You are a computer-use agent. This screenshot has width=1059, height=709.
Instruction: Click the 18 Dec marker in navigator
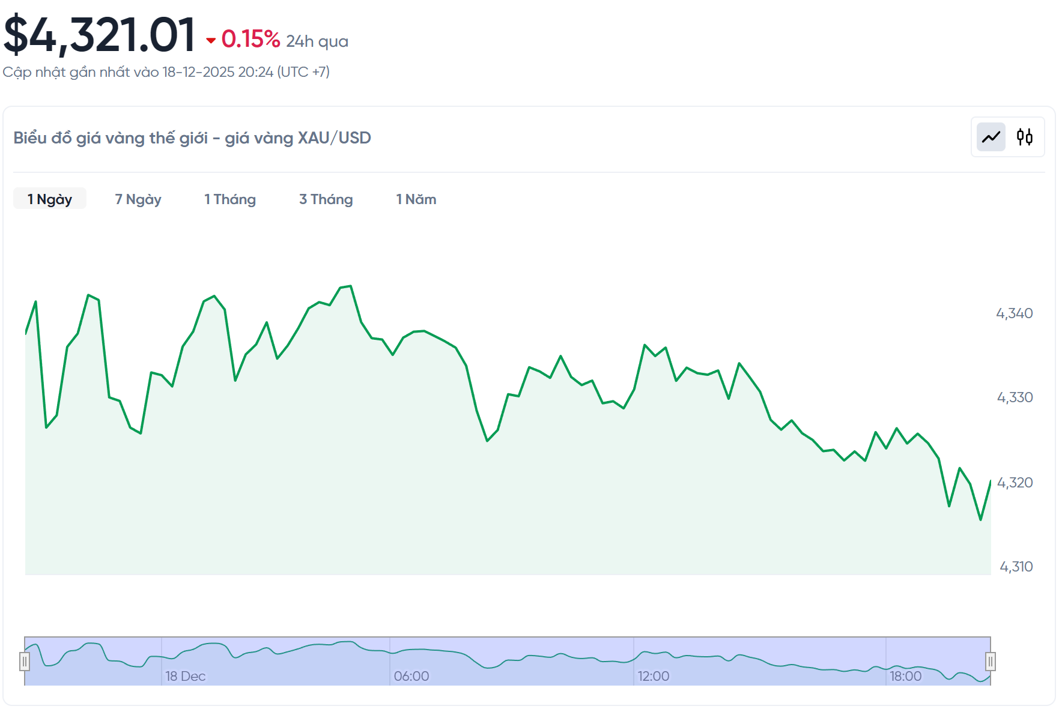185,677
